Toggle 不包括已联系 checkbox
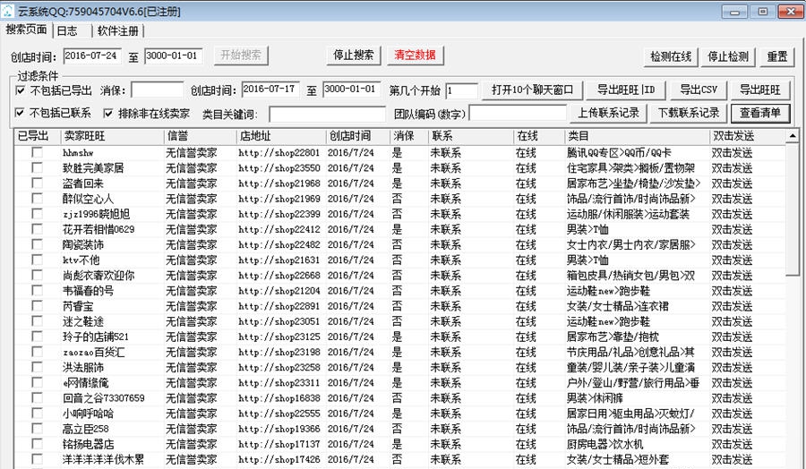Viewport: 806px width, 469px height. [x=20, y=113]
